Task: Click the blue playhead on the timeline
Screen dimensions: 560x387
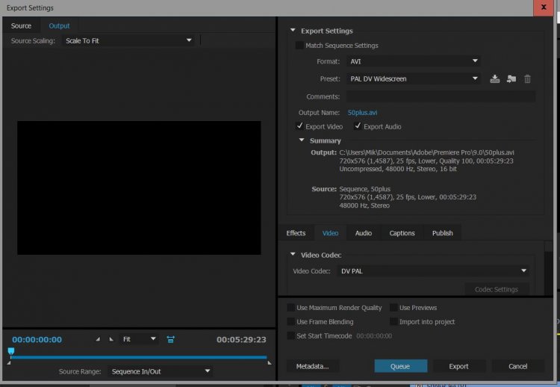Action: tap(10, 350)
